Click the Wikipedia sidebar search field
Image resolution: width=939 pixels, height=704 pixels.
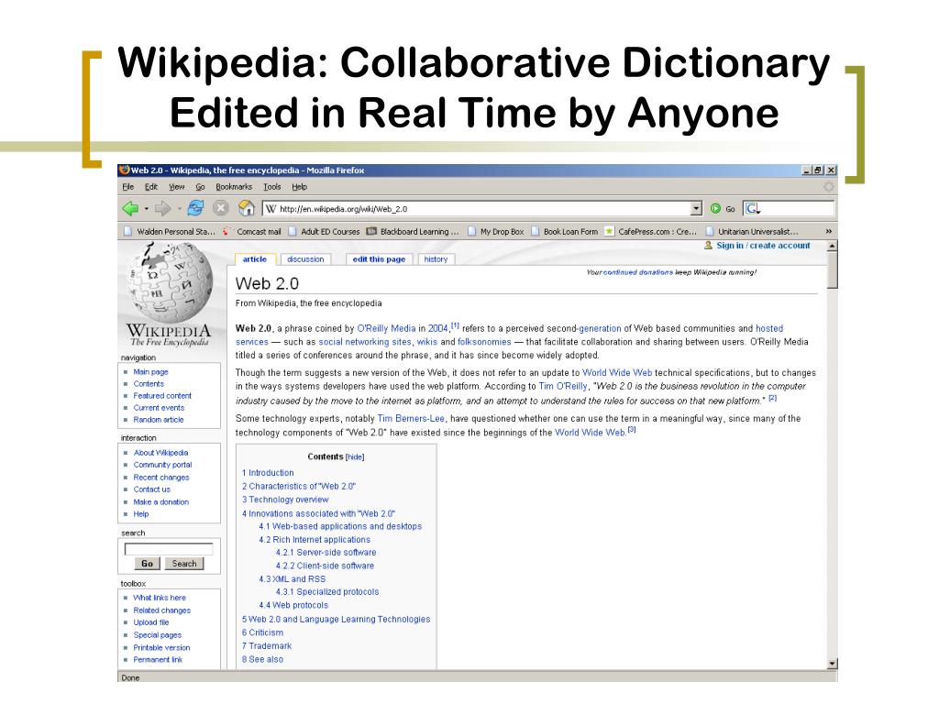(x=169, y=548)
